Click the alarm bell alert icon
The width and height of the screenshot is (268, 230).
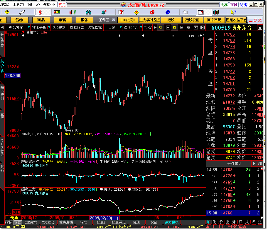pyautogui.click(x=104, y=12)
